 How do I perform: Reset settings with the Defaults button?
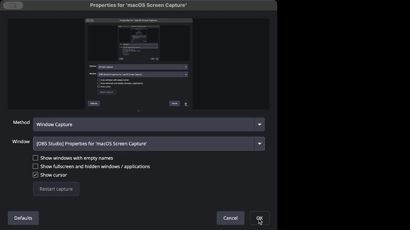[x=23, y=218]
